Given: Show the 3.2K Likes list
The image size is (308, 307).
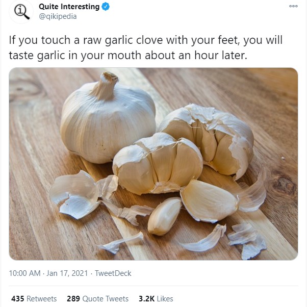Looking at the screenshot, I should point(156,299).
